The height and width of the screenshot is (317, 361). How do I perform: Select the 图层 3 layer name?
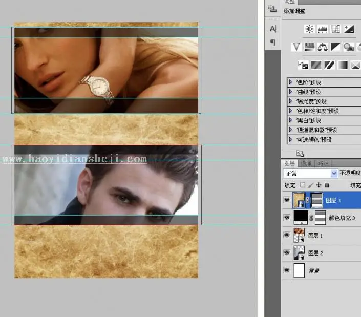[x=333, y=200]
